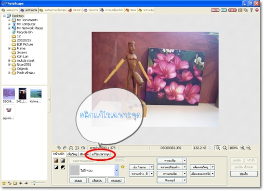Viewport: 264px width, 191px height.
Task: Open the Viewer tab (แสดงภาพ)
Action: [10, 10]
